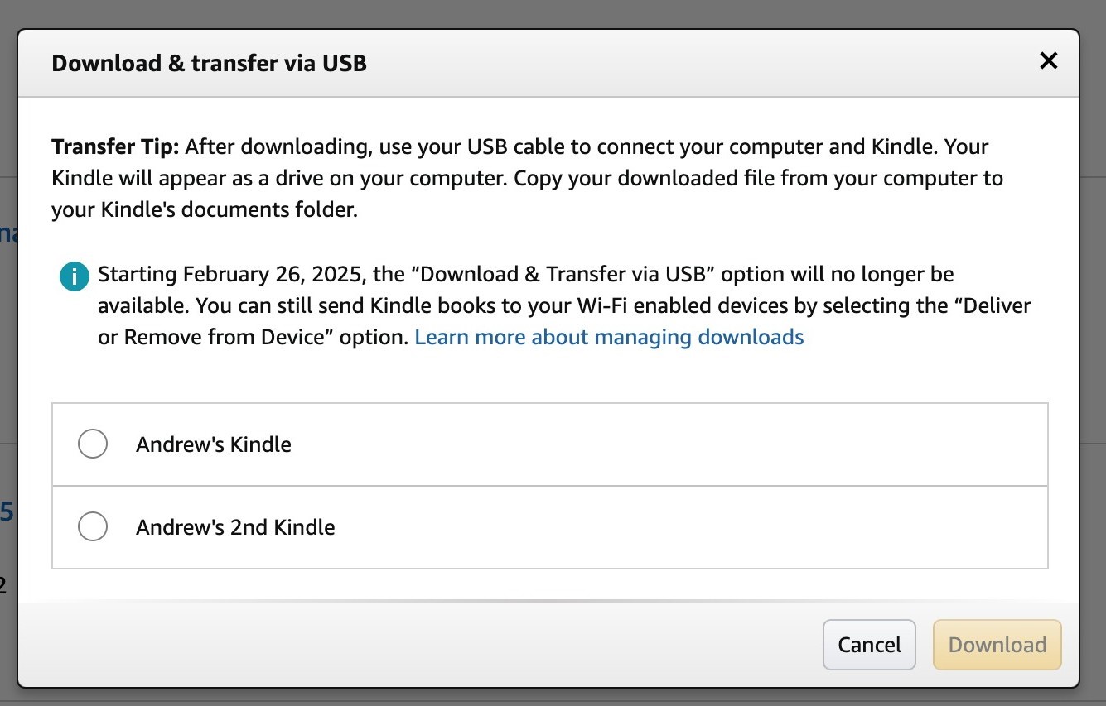Close the dialog with the X icon
Screen dimensions: 1106x706
pyautogui.click(x=1048, y=60)
